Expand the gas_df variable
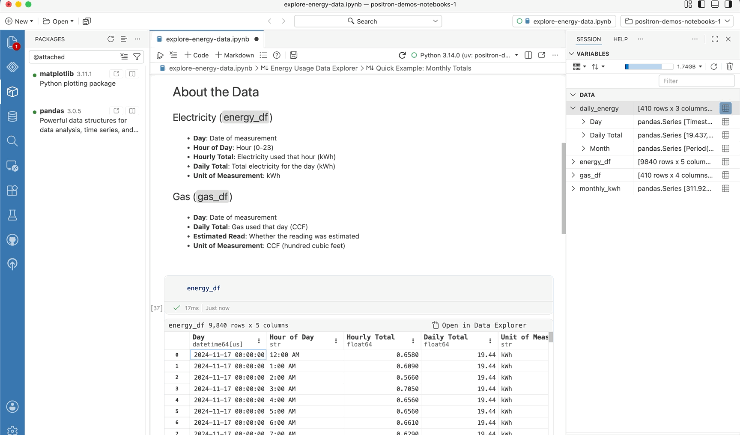 [x=573, y=175]
